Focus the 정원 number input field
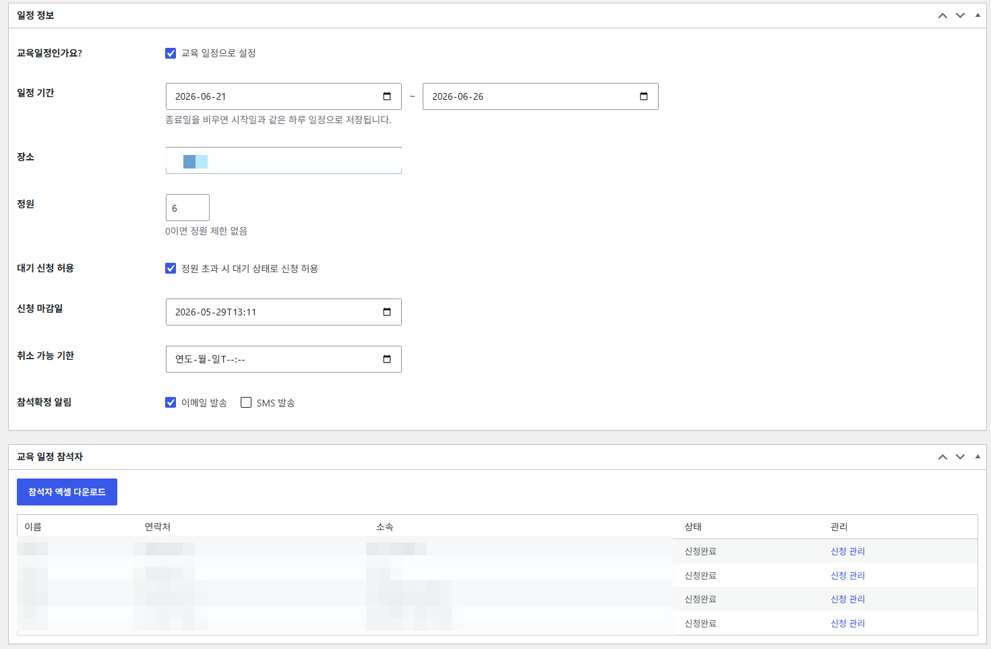991x649 pixels. (x=187, y=208)
